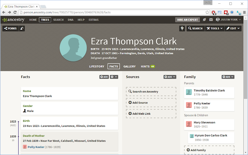The width and height of the screenshot is (248, 155).
Task: Click Timothy Baldwin Clark's teal avatar icon
Action: coord(189,92)
